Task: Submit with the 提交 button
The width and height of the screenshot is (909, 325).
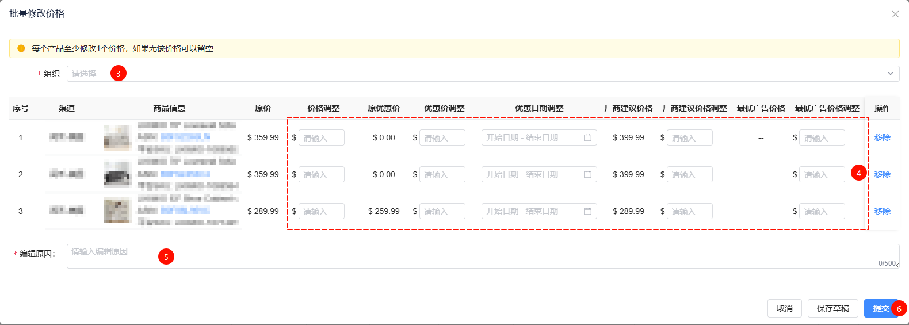Action: [879, 308]
